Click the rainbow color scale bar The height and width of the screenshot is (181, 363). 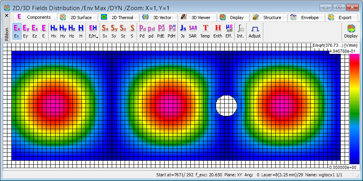click(354, 108)
